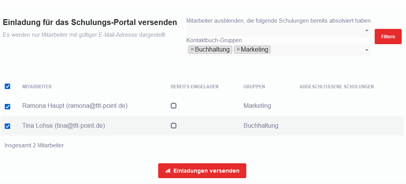Image resolution: width=406 pixels, height=184 pixels.
Task: Click Buchhaltung group cell in Tina's row
Action: pos(261,125)
